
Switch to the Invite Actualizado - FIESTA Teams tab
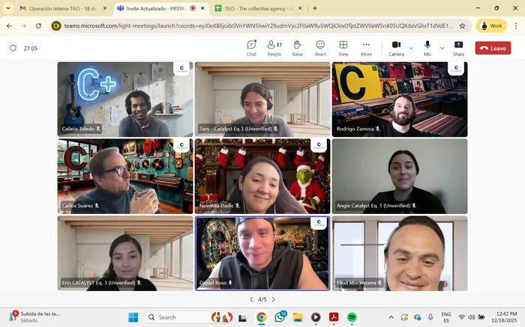click(156, 8)
